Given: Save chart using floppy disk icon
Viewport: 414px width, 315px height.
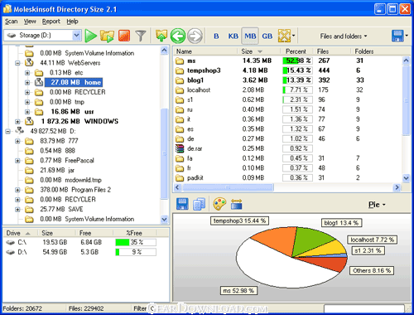Looking at the screenshot, I should pyautogui.click(x=182, y=204).
